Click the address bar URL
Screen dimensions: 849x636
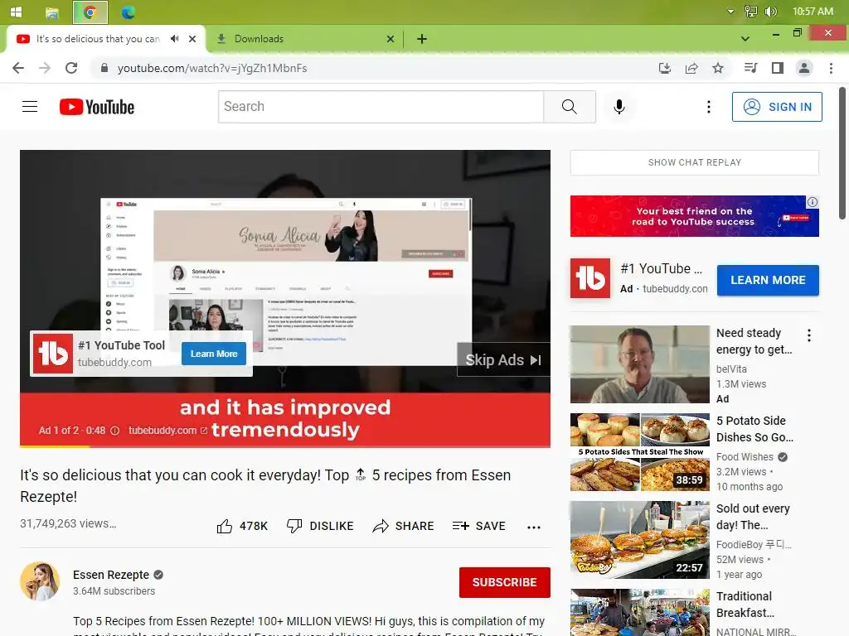tap(211, 68)
